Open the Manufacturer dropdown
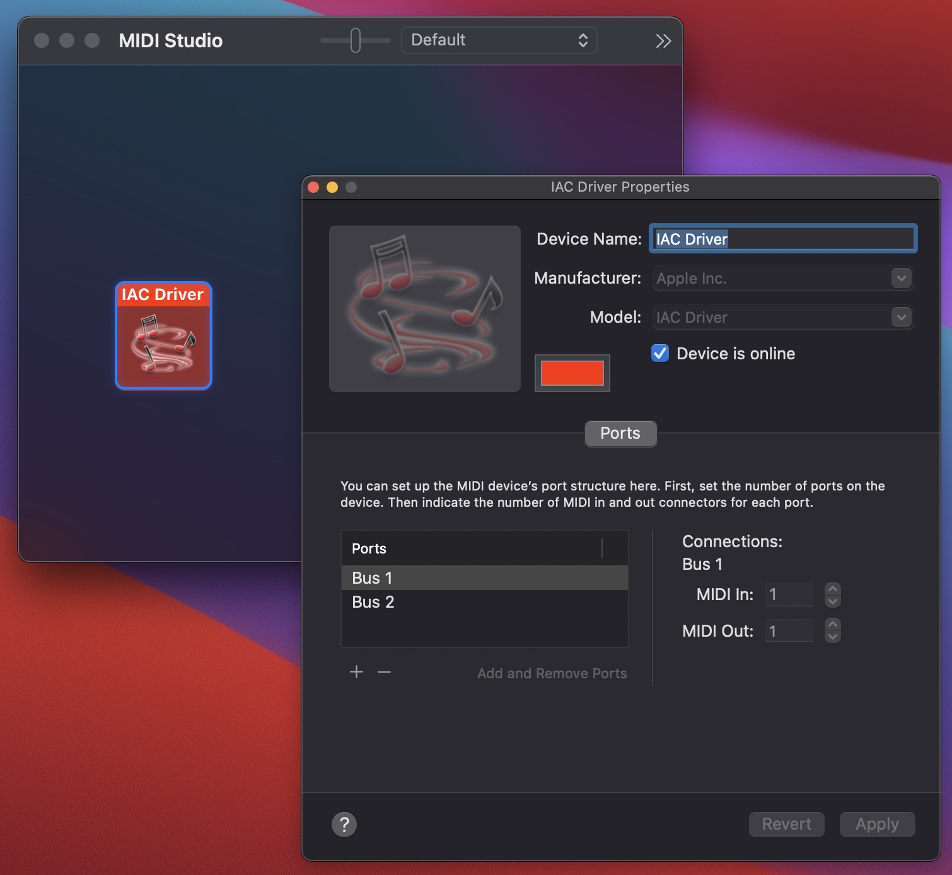The width and height of the screenshot is (952, 875). (x=902, y=278)
